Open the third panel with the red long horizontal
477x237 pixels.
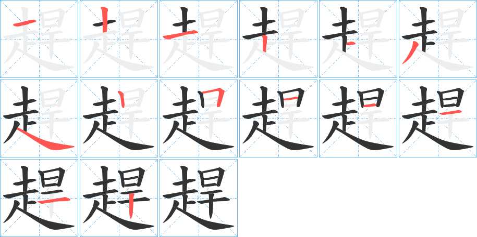(x=199, y=39)
